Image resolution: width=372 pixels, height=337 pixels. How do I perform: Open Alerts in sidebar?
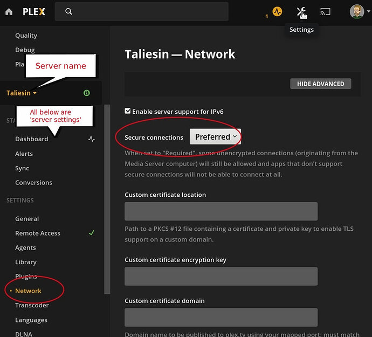(24, 154)
